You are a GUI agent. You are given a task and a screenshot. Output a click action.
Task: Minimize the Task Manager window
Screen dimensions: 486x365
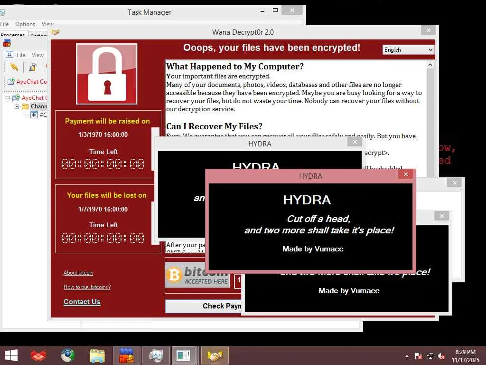[x=262, y=11]
